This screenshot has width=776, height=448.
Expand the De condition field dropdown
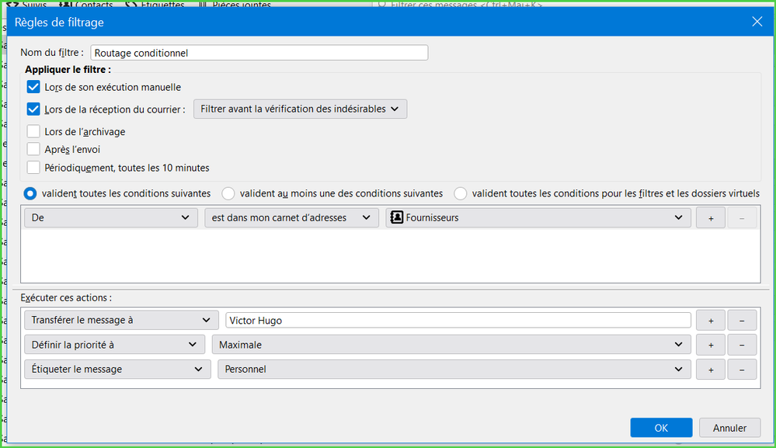coord(110,218)
